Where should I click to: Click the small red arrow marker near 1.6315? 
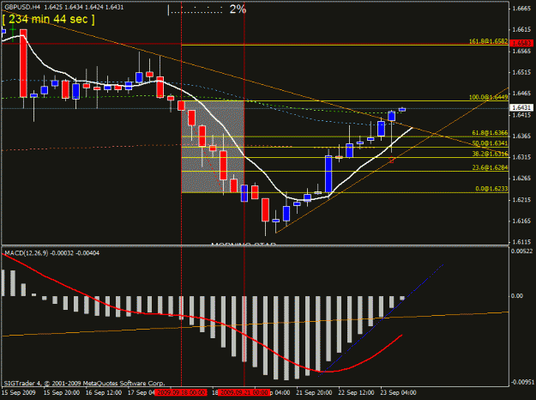tap(391, 160)
